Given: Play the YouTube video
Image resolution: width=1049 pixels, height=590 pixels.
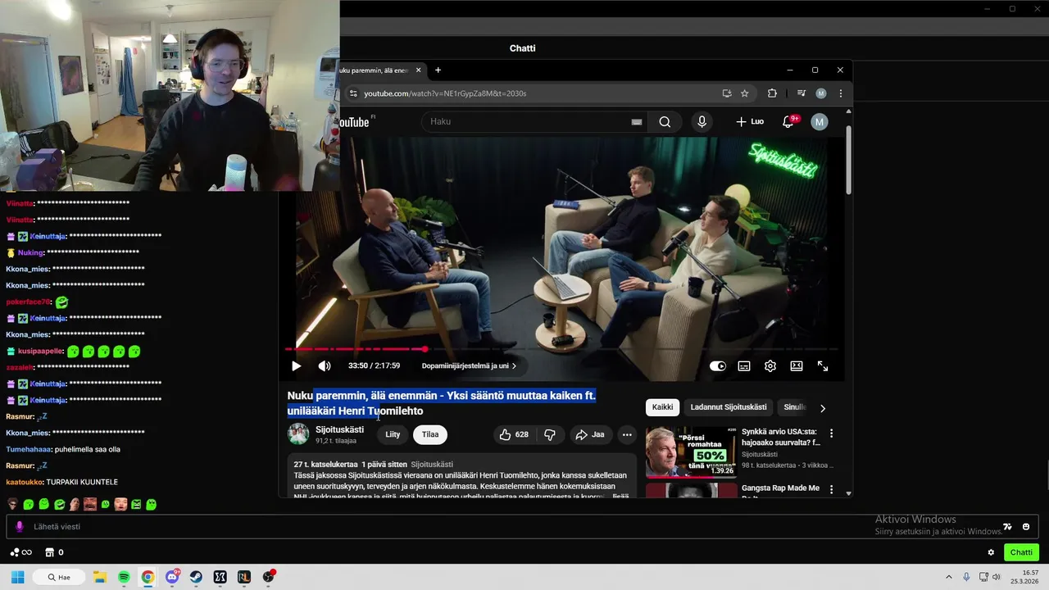Looking at the screenshot, I should (x=297, y=366).
